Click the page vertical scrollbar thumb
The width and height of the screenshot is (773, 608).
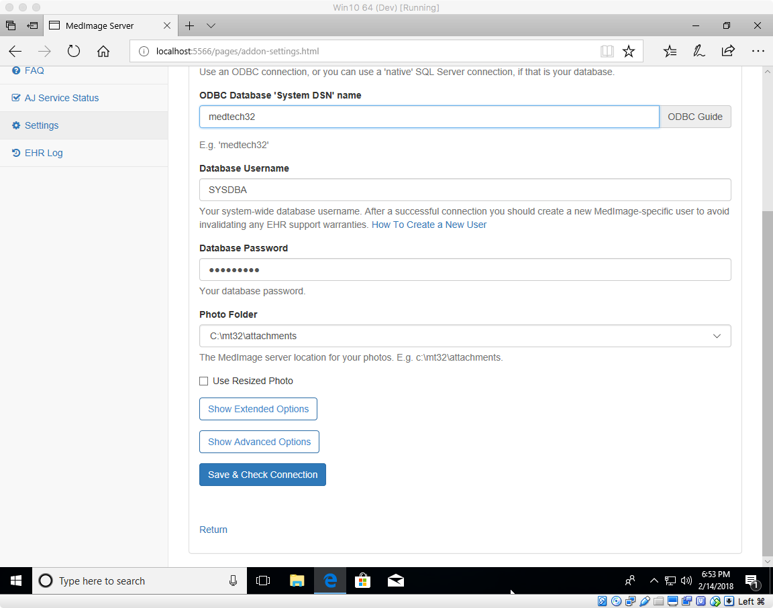(767, 383)
